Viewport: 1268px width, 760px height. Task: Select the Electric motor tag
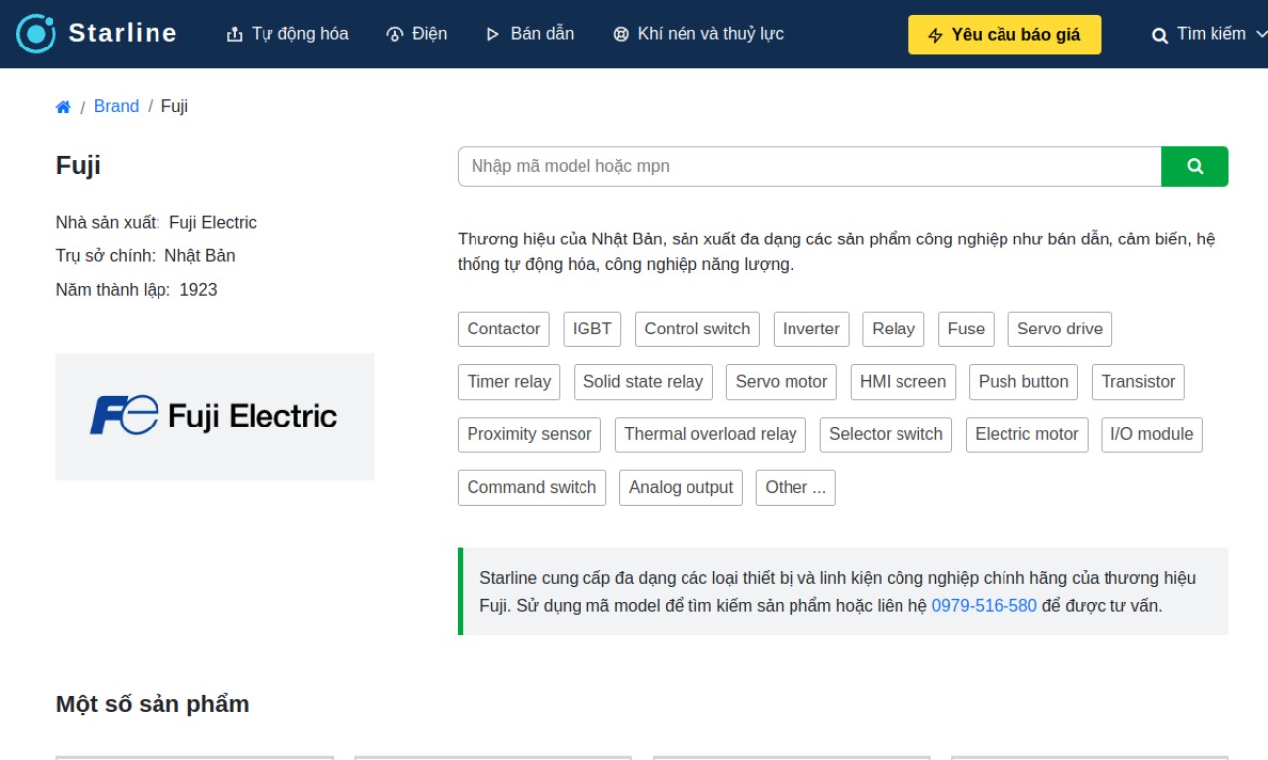pos(1026,434)
